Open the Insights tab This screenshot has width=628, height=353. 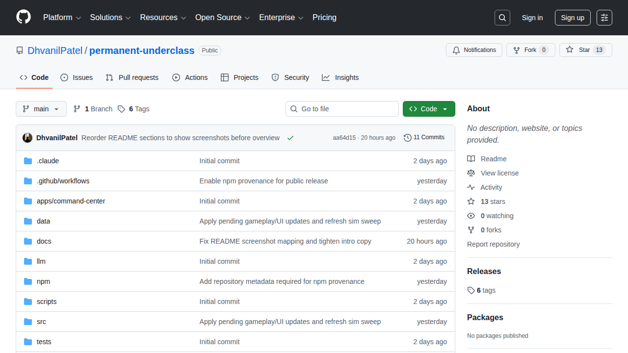(x=340, y=77)
